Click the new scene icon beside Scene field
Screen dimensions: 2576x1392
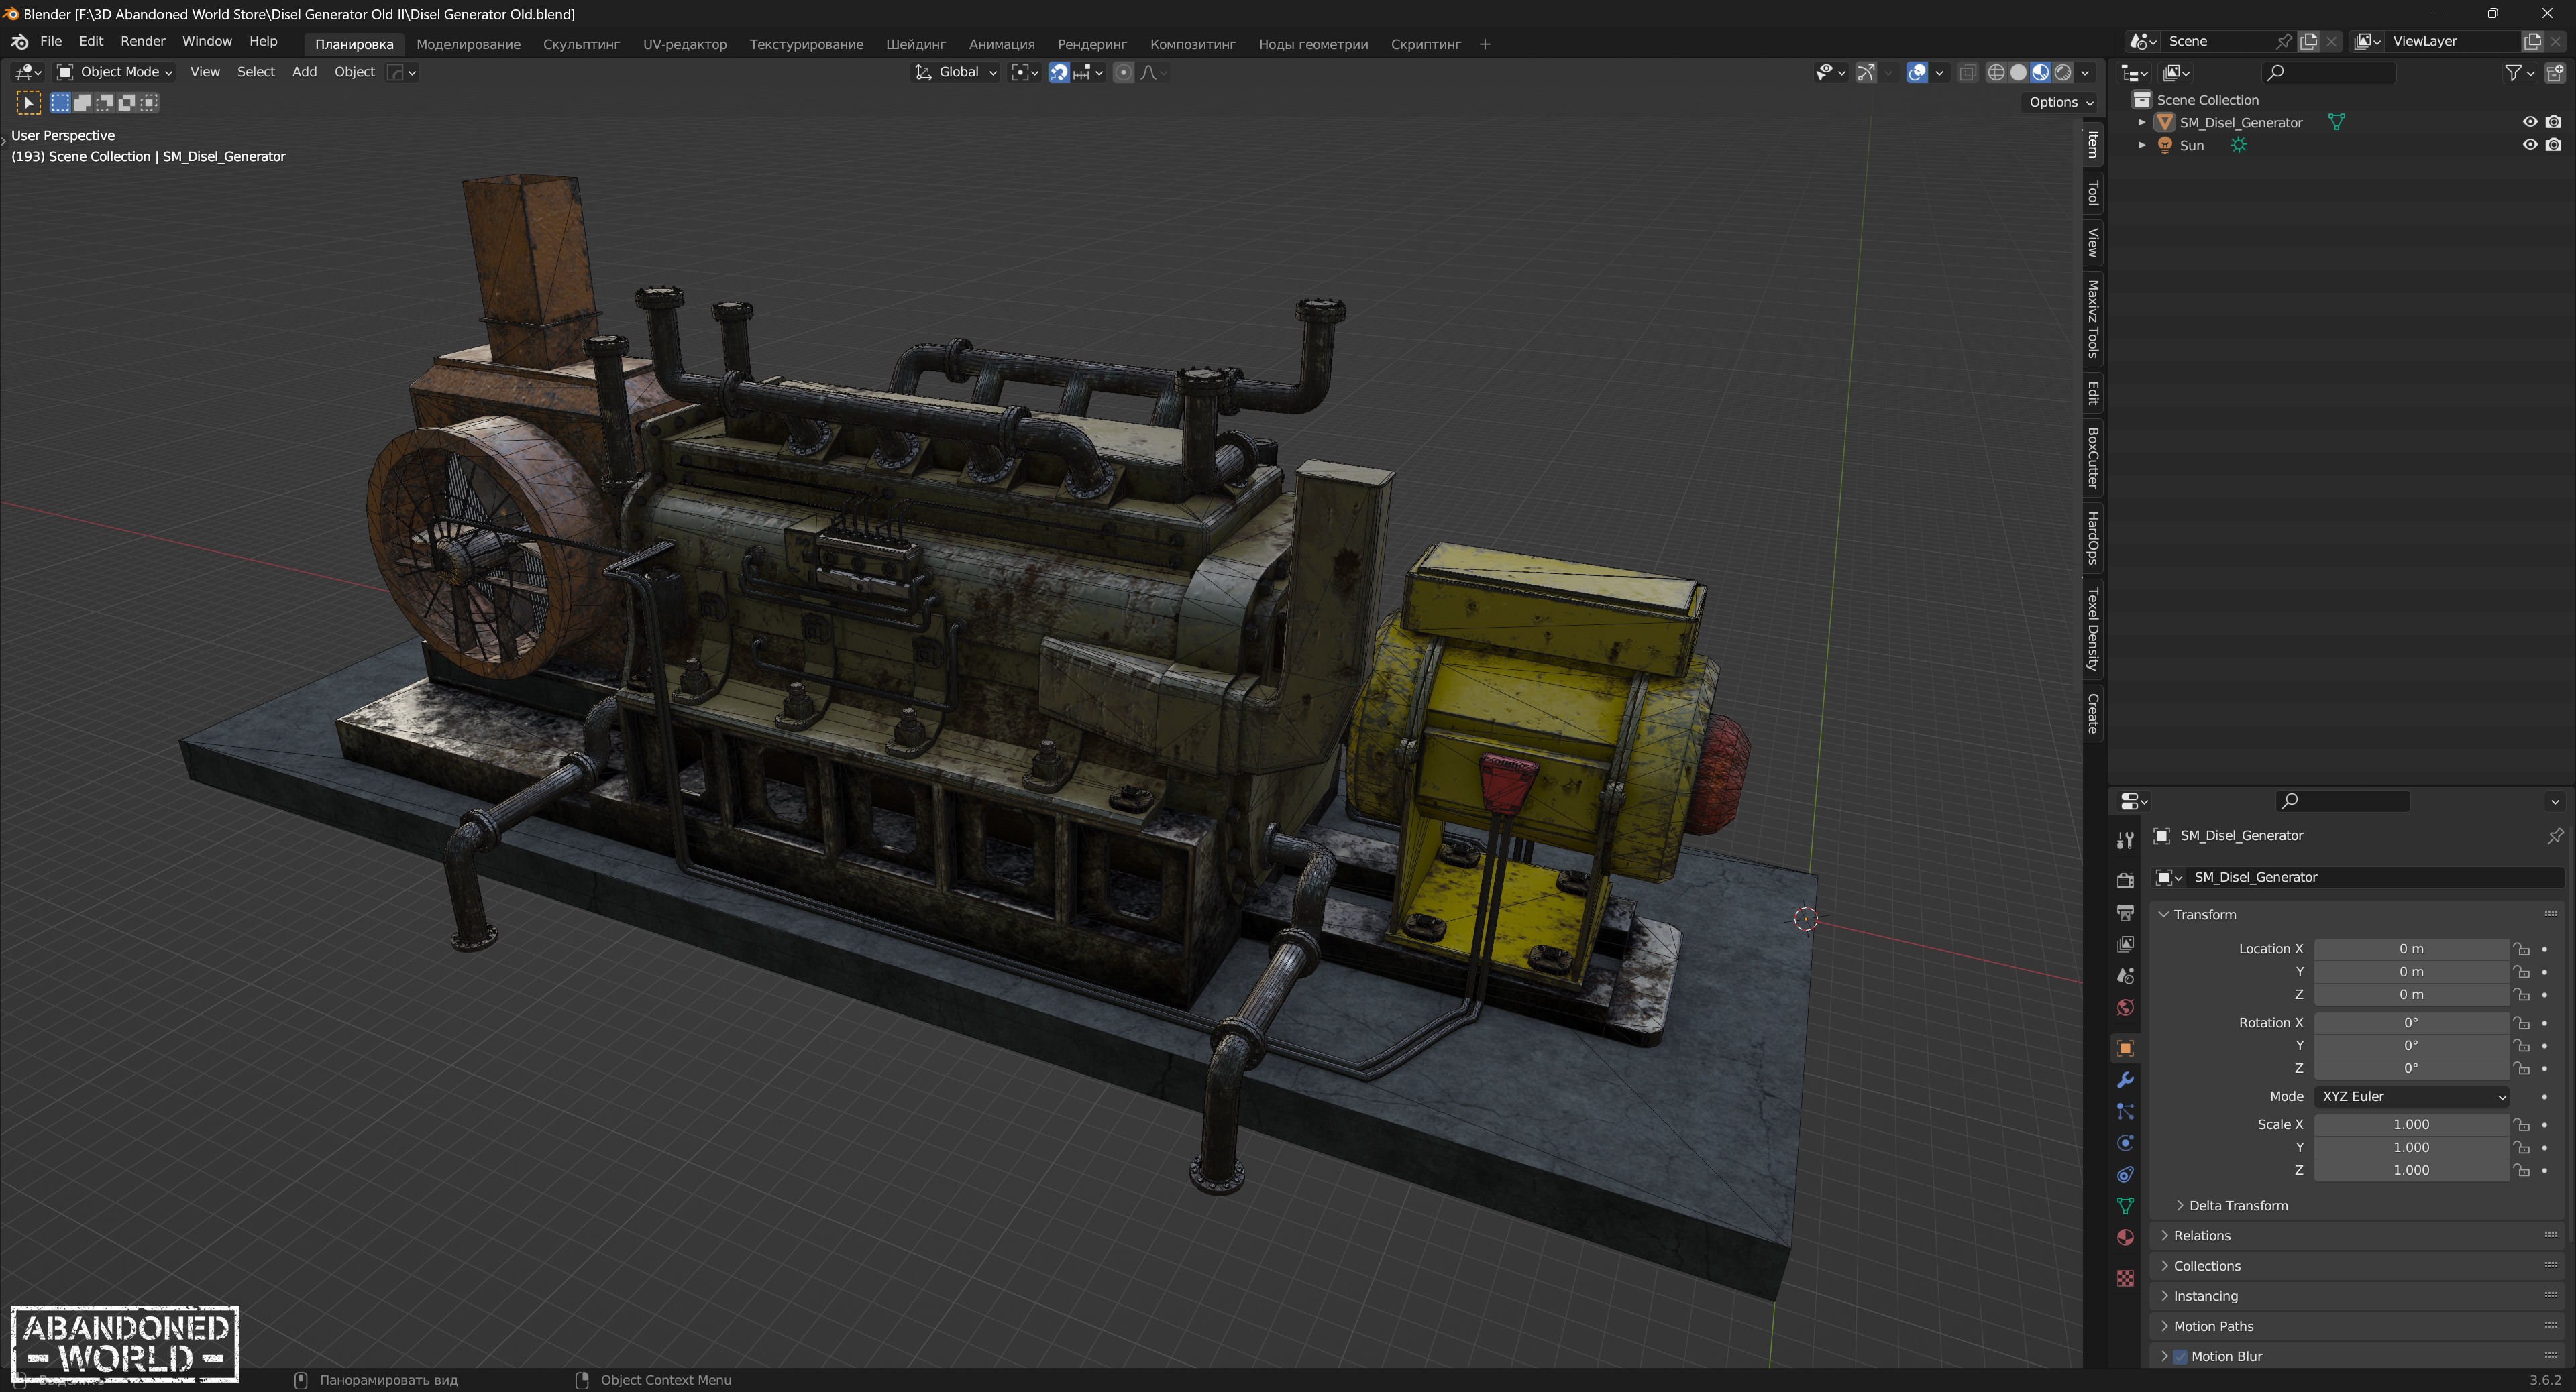tap(2309, 41)
